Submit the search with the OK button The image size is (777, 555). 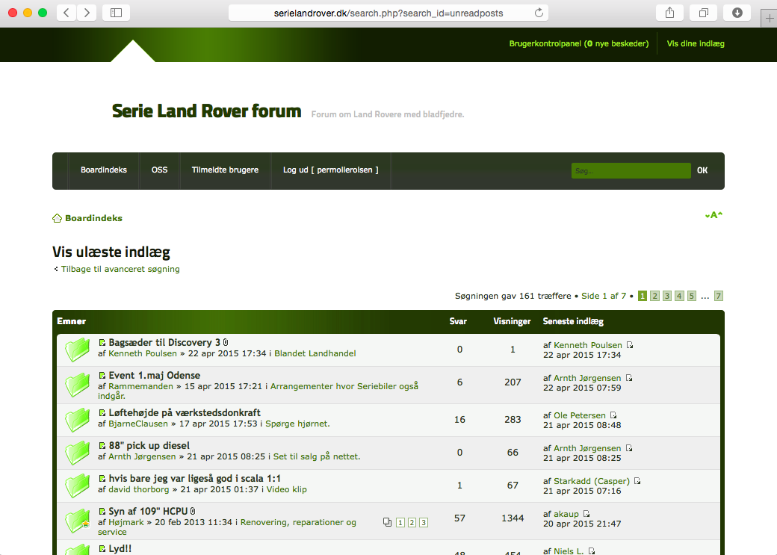click(x=702, y=170)
